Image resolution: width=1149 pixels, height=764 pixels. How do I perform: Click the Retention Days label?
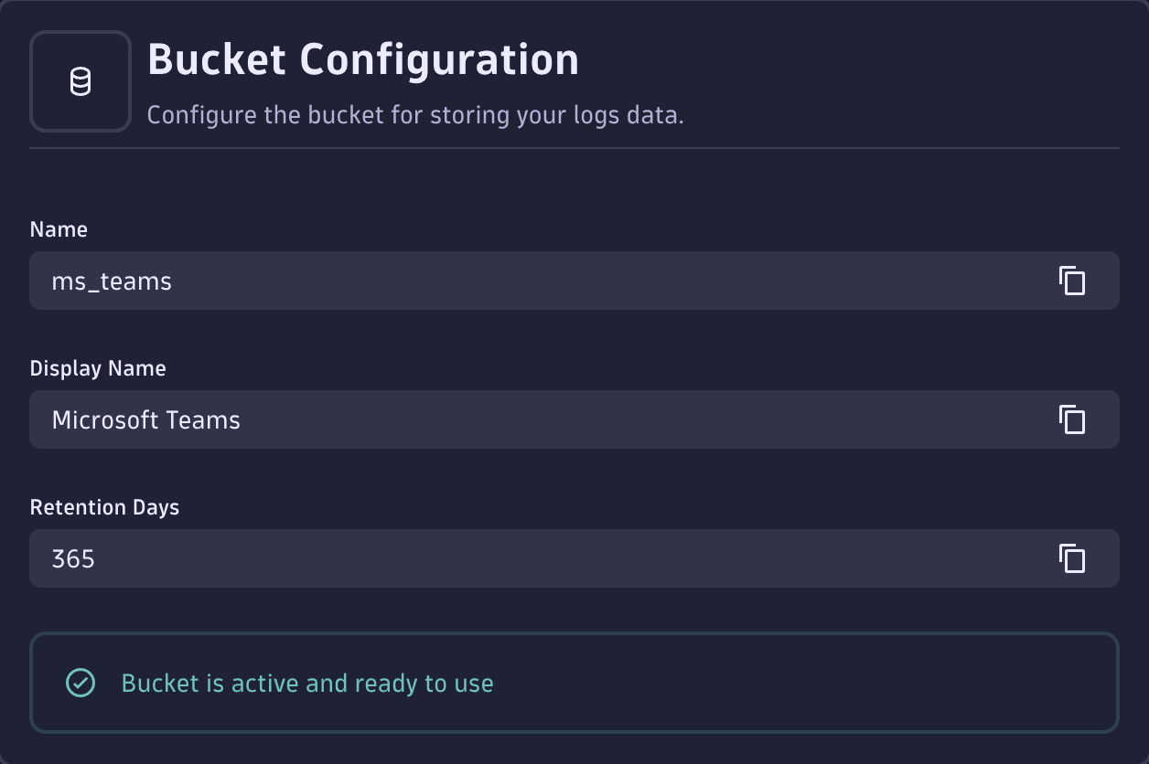tap(105, 507)
